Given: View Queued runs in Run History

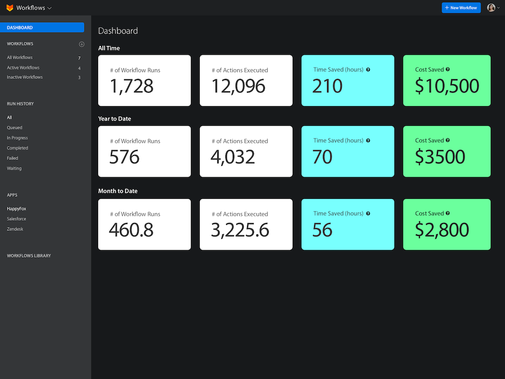Looking at the screenshot, I should [15, 128].
